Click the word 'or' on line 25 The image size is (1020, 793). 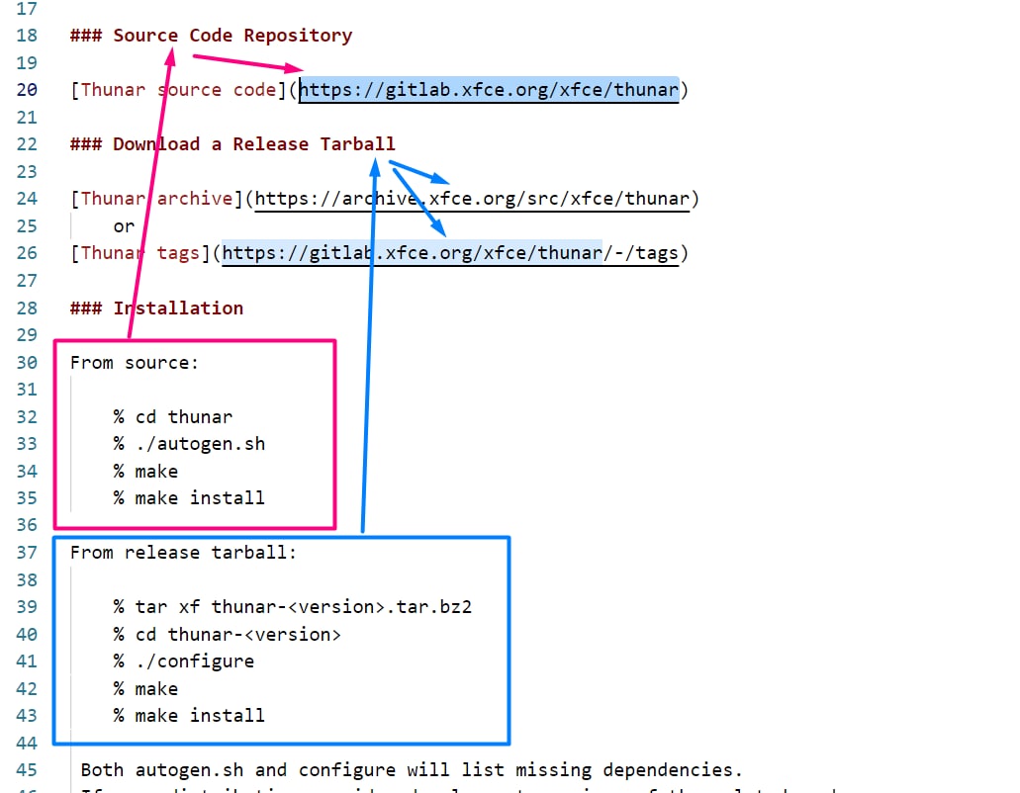point(125,226)
